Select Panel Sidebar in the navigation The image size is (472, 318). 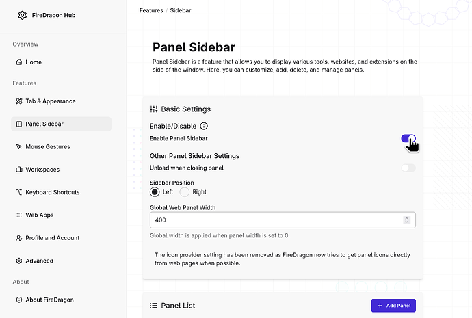point(44,124)
